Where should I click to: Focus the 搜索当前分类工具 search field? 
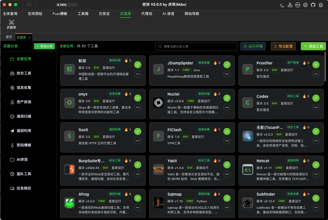click(x=196, y=46)
